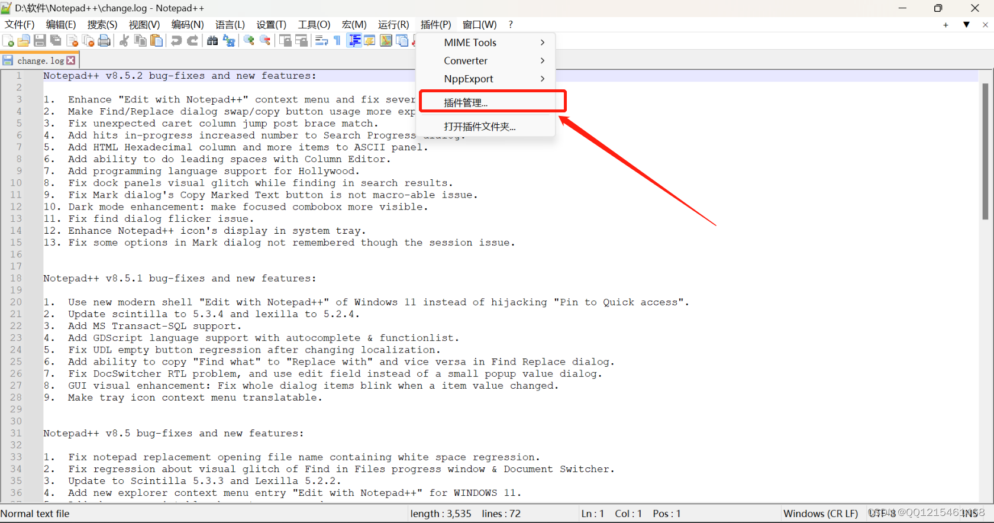Click the Undo arrow icon

(x=176, y=40)
